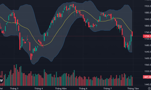This screenshot has height=90, width=151.
Task: Click the tallest green volume bar in Tháng 3
Action: 16,75
